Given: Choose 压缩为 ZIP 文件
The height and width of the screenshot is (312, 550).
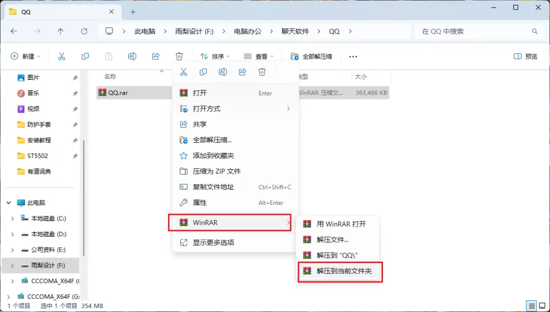Looking at the screenshot, I should (x=235, y=171).
